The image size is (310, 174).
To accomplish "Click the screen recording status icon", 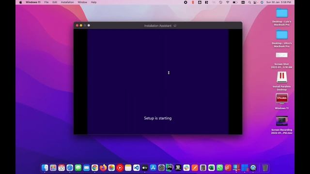I will pos(186,2).
